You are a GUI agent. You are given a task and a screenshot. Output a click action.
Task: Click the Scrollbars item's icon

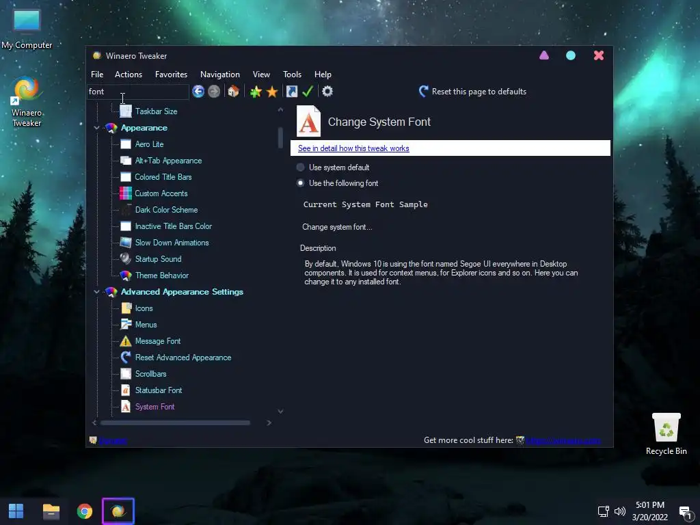[x=126, y=374]
